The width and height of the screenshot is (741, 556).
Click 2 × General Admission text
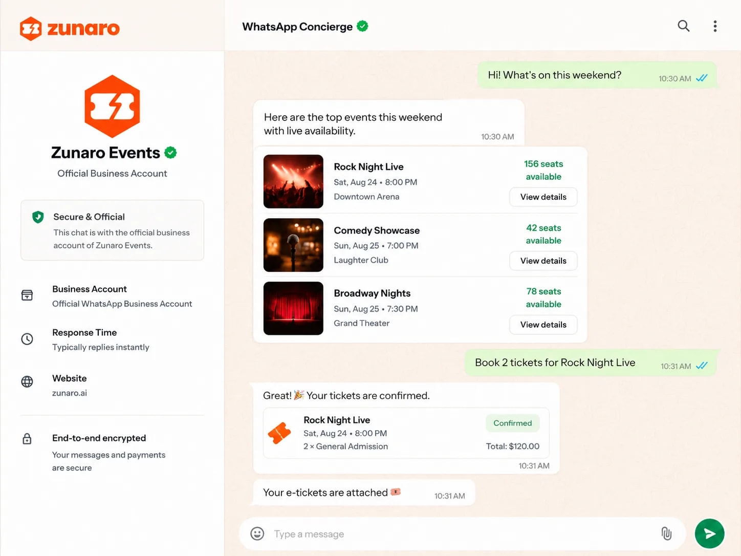pyautogui.click(x=345, y=446)
